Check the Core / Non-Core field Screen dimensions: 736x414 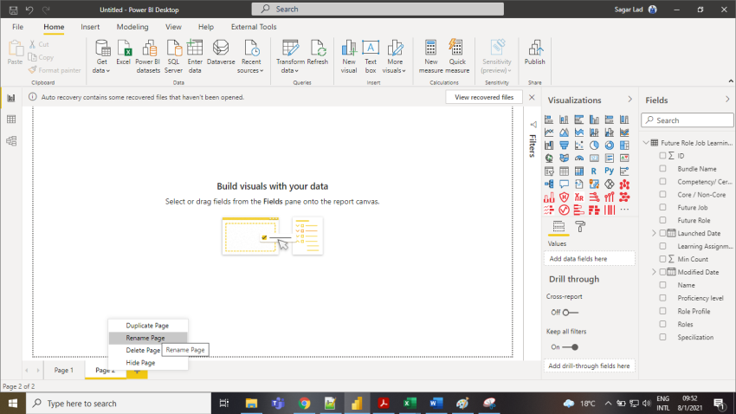pos(662,194)
